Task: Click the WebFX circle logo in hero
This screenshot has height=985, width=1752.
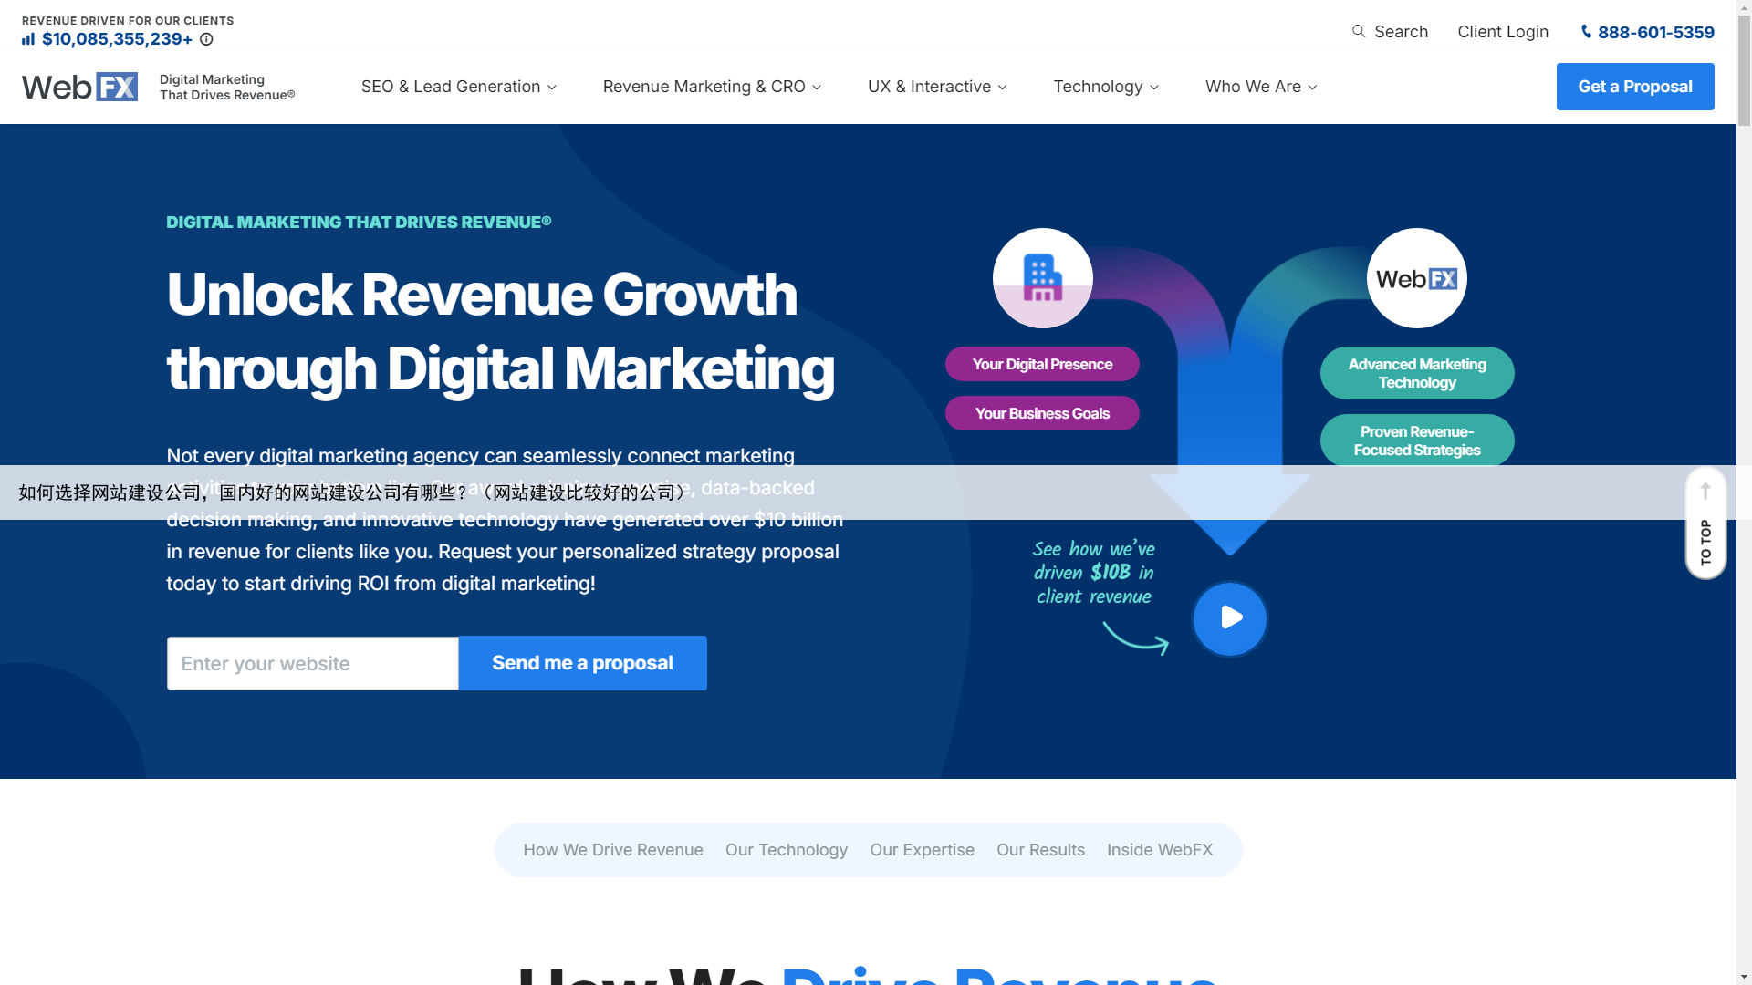Action: pos(1416,278)
